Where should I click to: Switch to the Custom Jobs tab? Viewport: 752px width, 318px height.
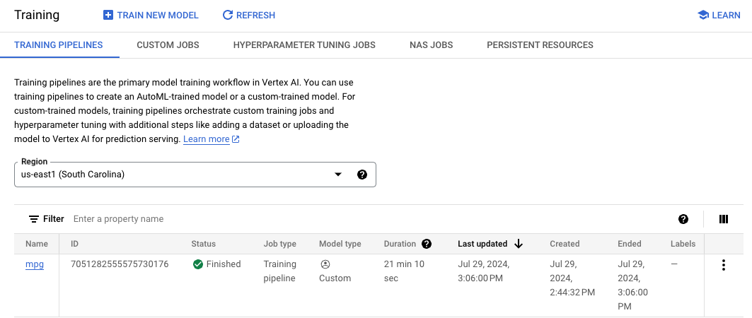click(x=168, y=45)
